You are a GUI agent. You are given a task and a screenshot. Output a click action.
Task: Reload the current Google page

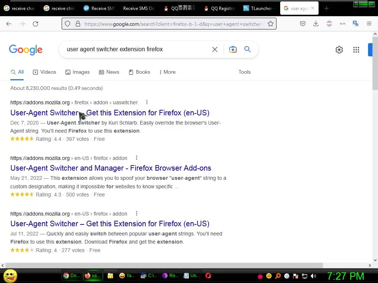(x=35, y=24)
